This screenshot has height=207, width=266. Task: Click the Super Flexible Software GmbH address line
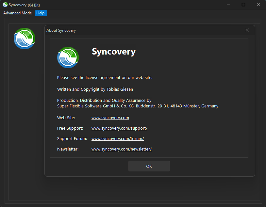coord(138,106)
